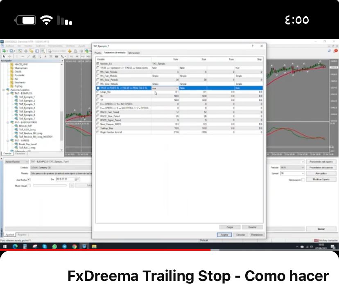Viewport: 339px width, 285px height.
Task: Click the Aceptar button
Action: click(224, 234)
